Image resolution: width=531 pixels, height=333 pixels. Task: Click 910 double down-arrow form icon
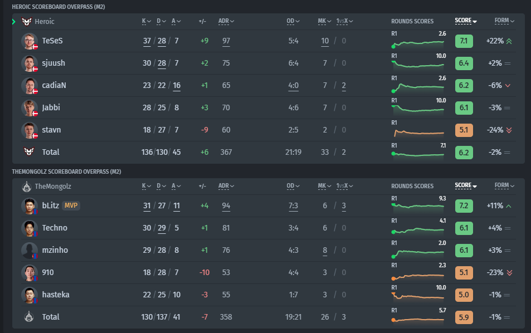[509, 273]
